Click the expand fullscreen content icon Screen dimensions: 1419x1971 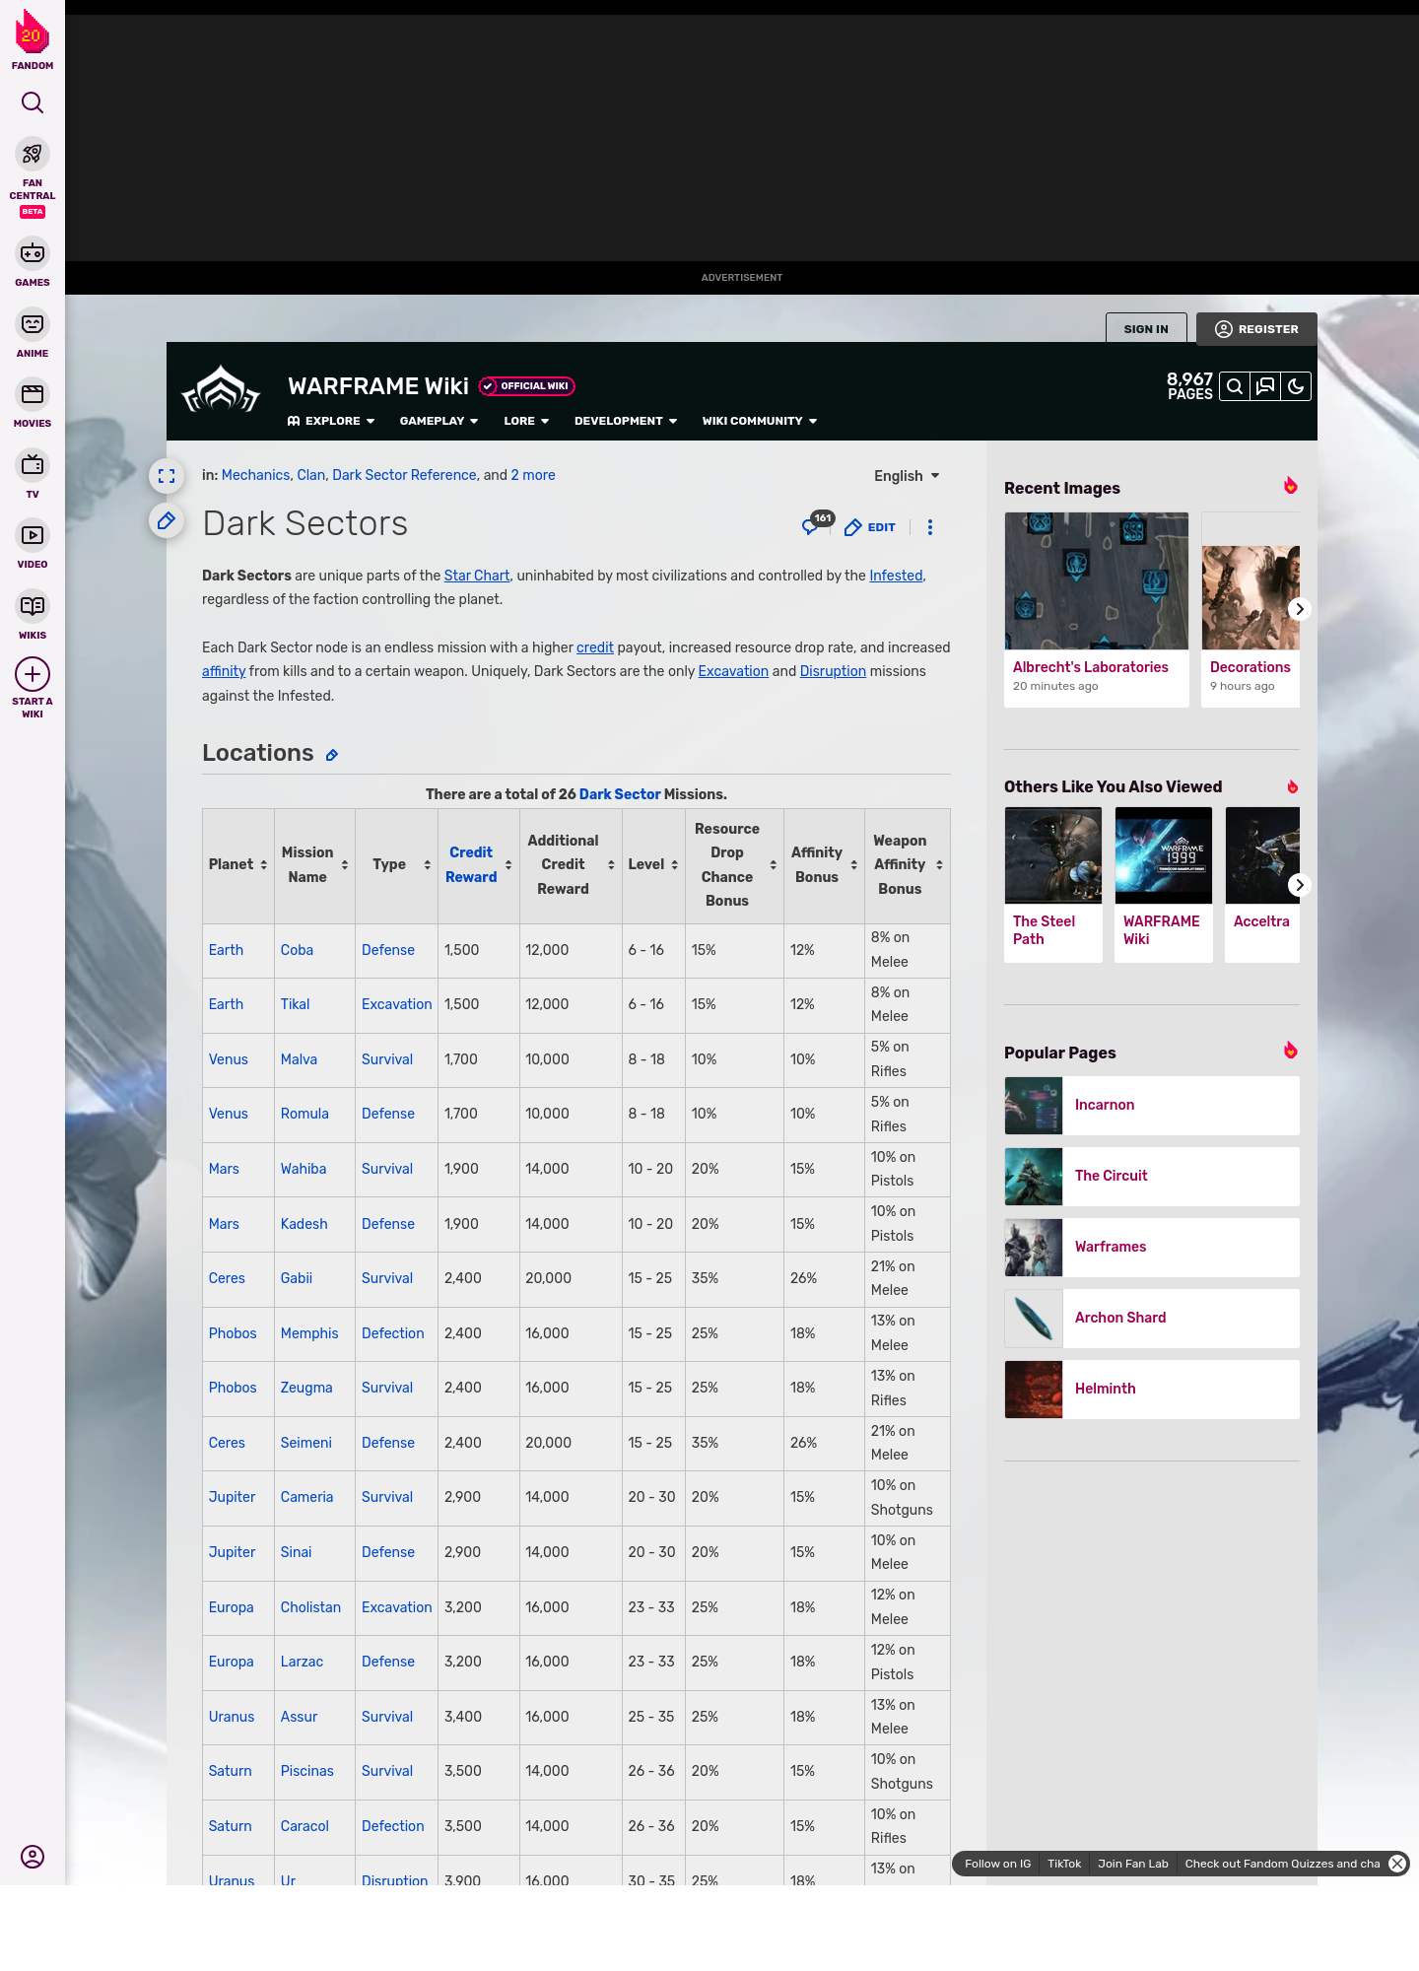point(167,476)
